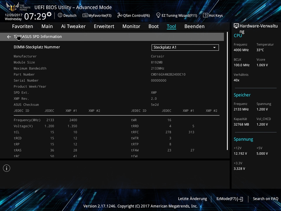Viewport: 281px width, 211px height.
Task: Click the 07:29 clock display
Action: pos(35,16)
